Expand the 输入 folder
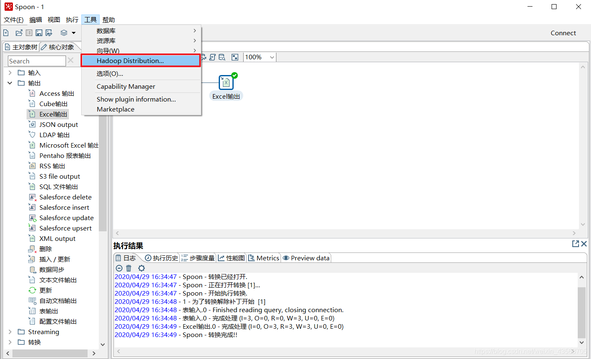This screenshot has width=591, height=359. click(x=10, y=73)
